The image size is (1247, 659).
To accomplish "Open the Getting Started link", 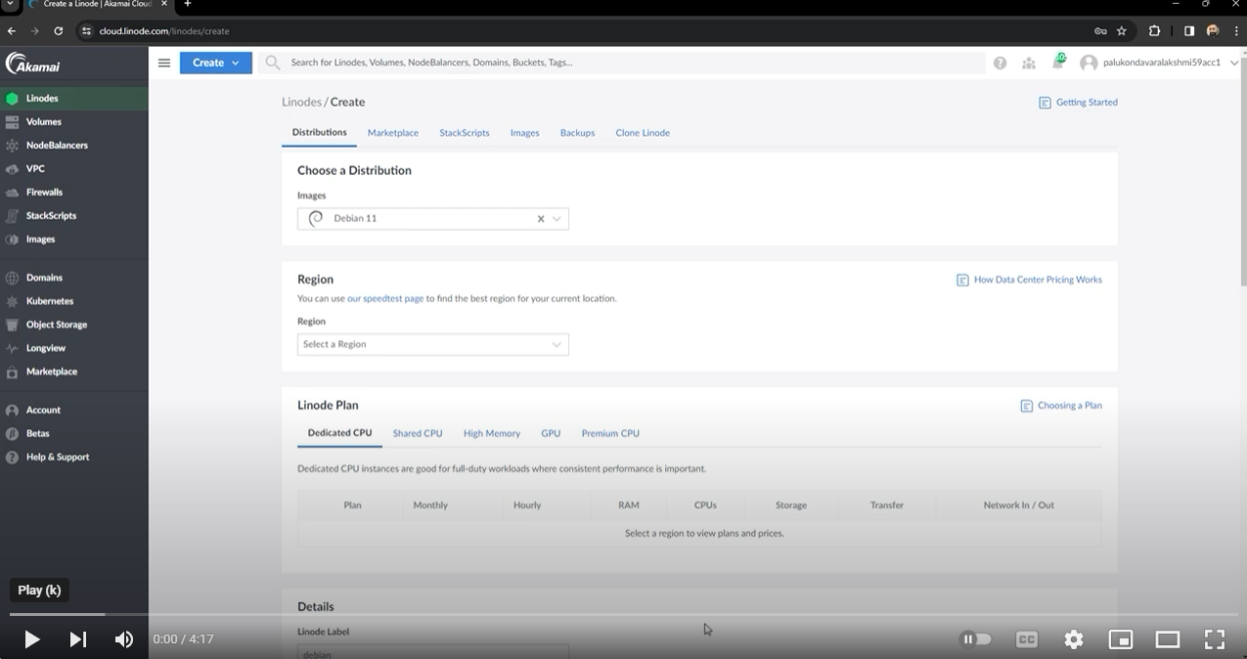I will pos(1078,103).
